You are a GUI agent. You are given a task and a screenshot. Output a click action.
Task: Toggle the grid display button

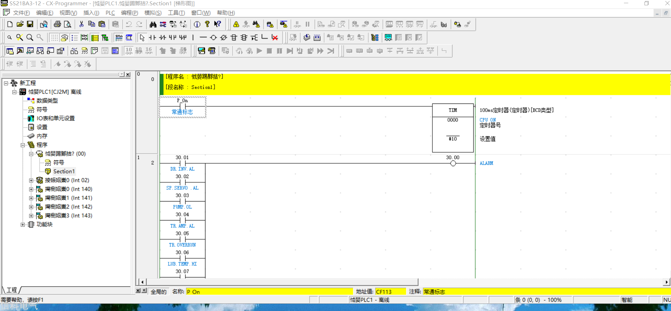[54, 37]
